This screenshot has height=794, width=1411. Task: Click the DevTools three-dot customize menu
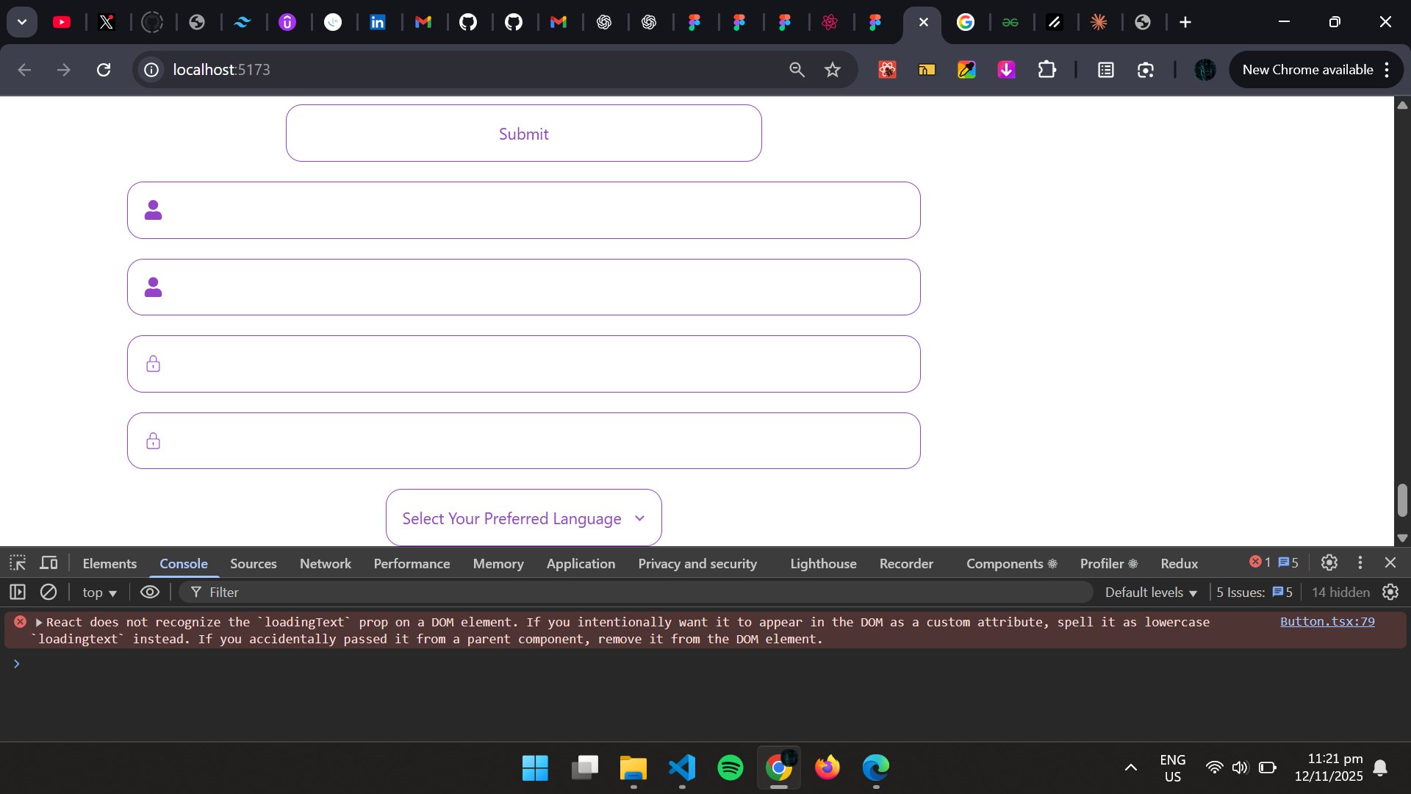point(1360,562)
